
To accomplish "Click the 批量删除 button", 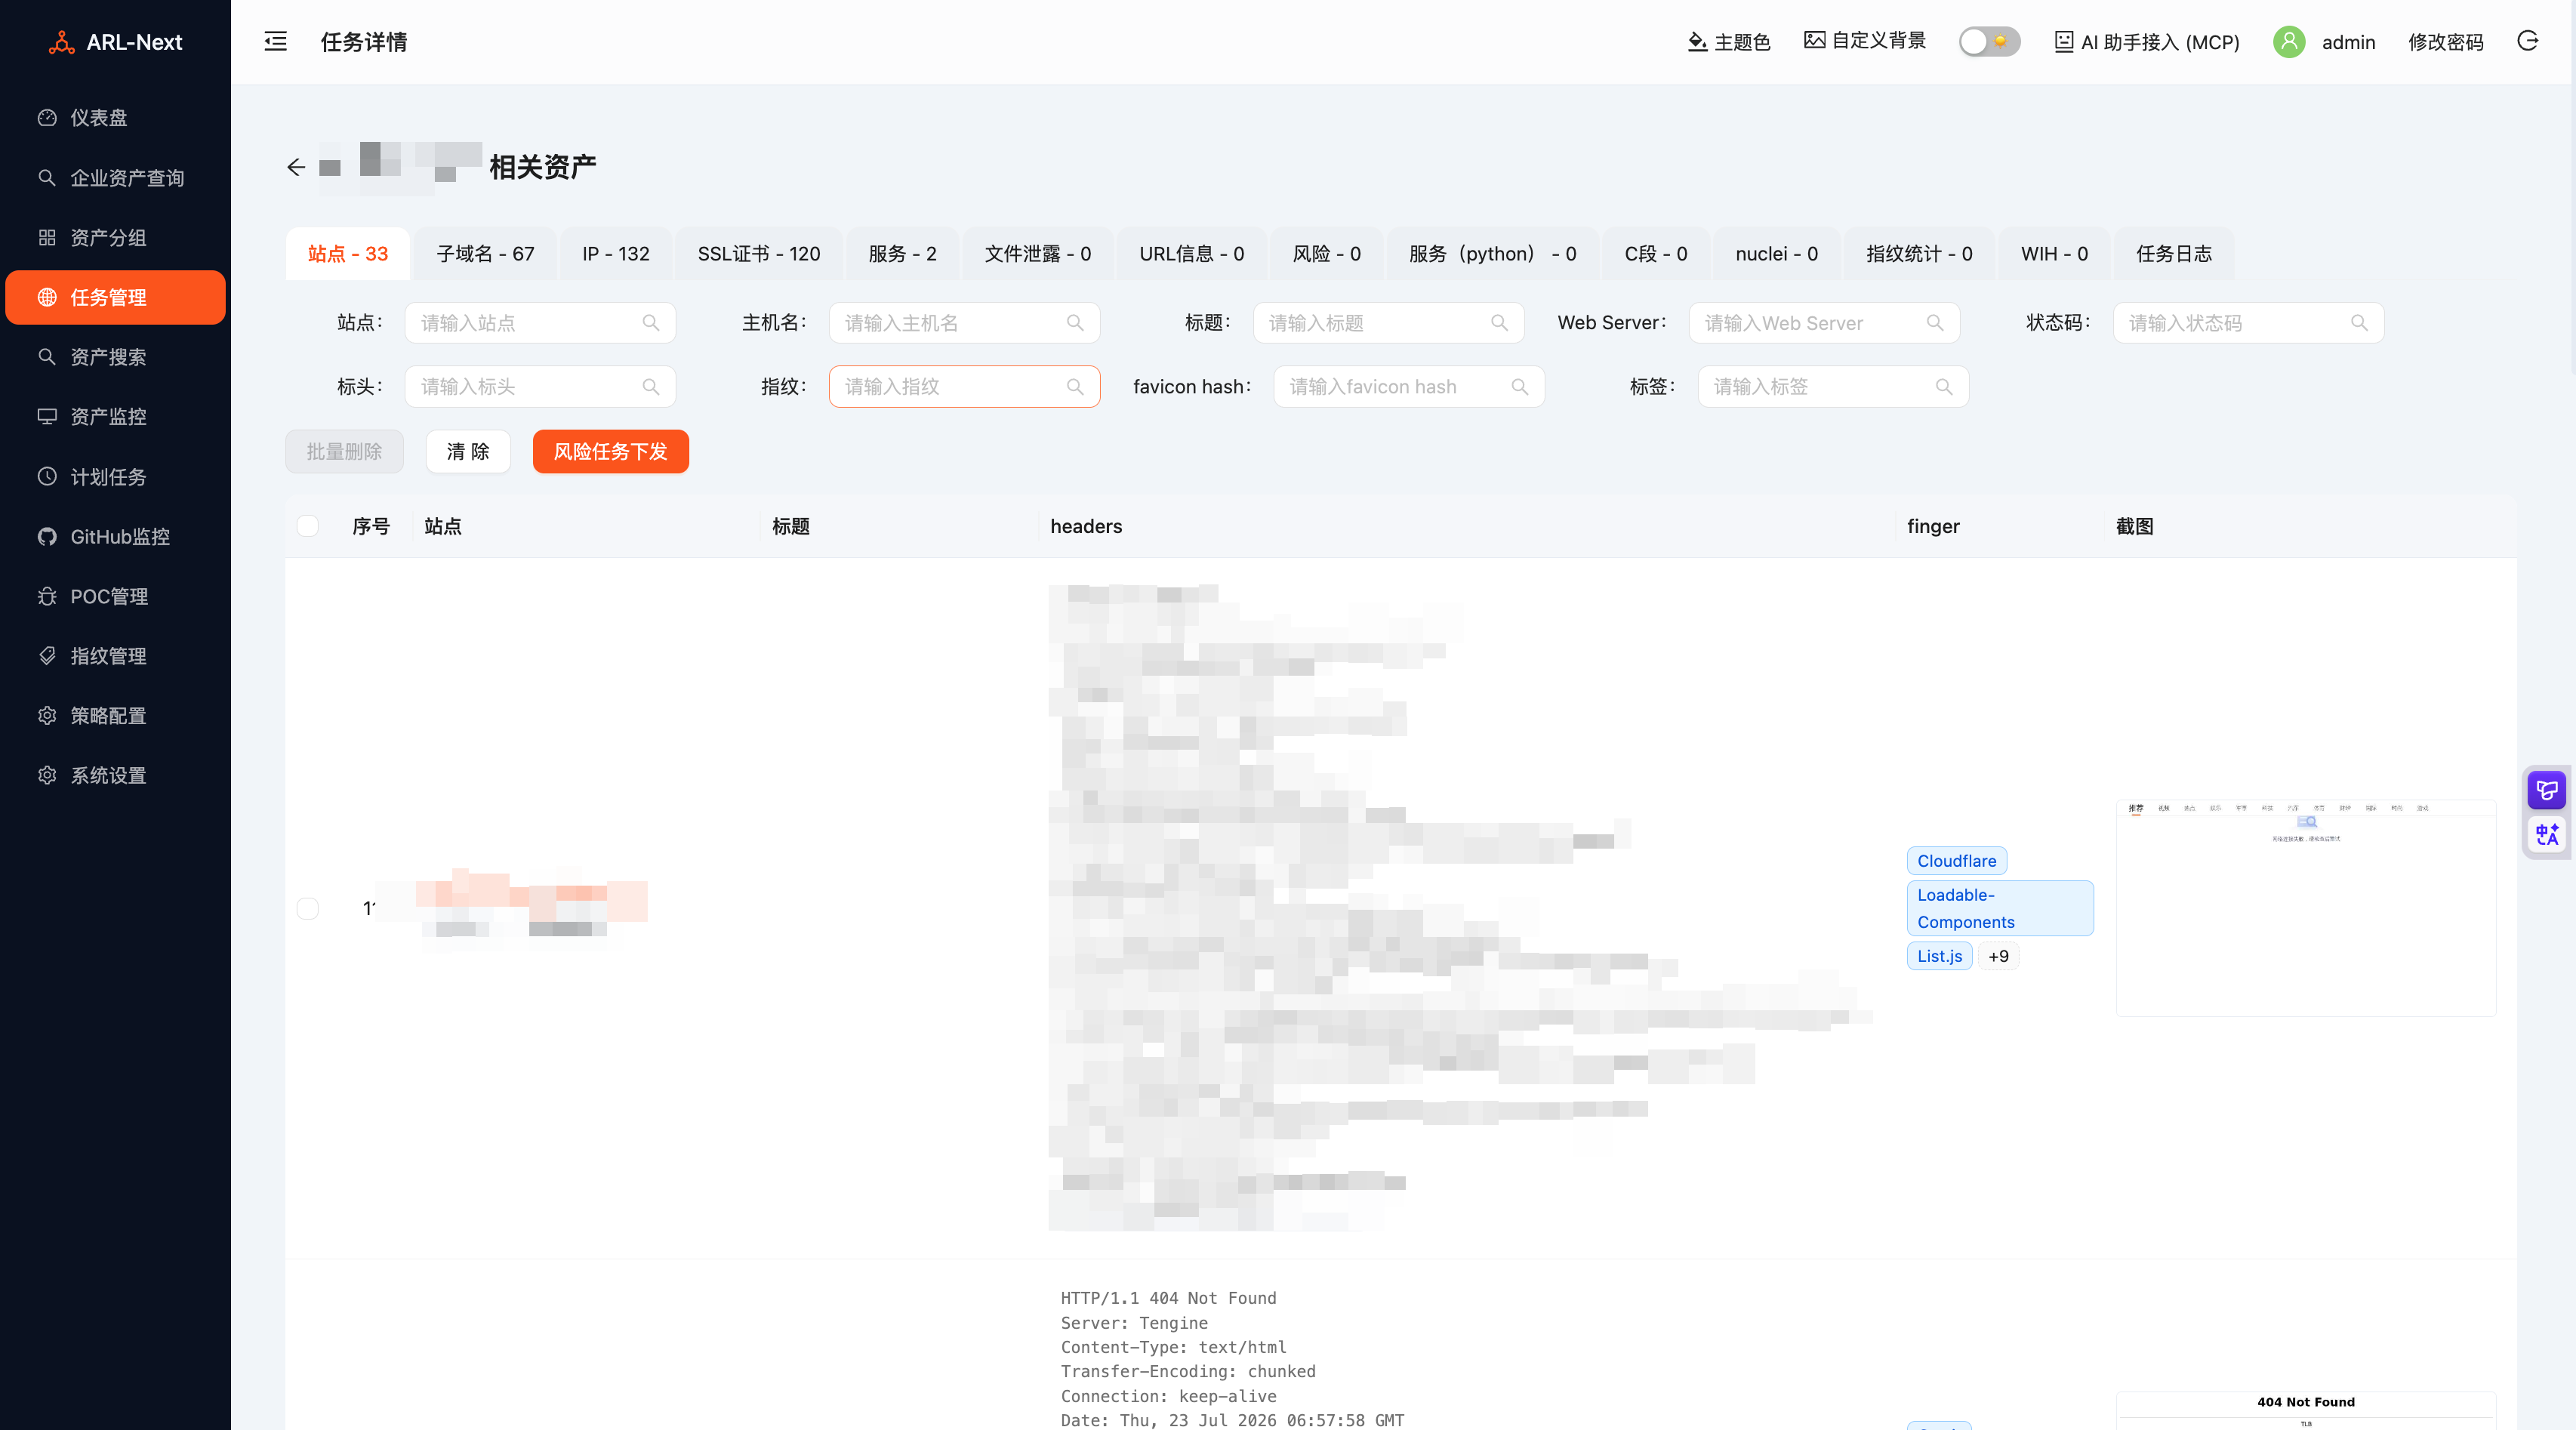I will [344, 452].
